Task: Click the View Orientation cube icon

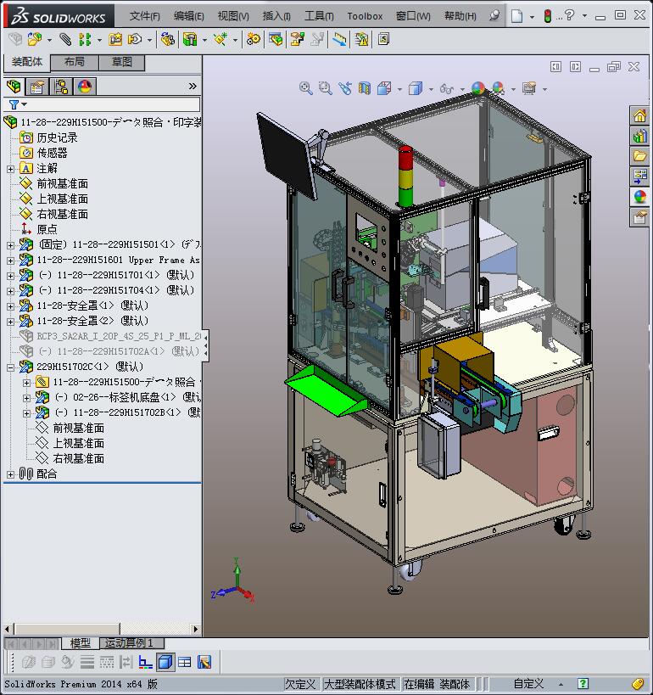Action: [x=384, y=88]
